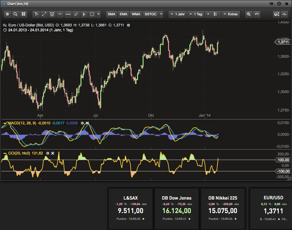Image resolution: width=292 pixels, height=230 pixels.
Task: Click the 1,3500 price axis label
Action: [x=283, y=57]
